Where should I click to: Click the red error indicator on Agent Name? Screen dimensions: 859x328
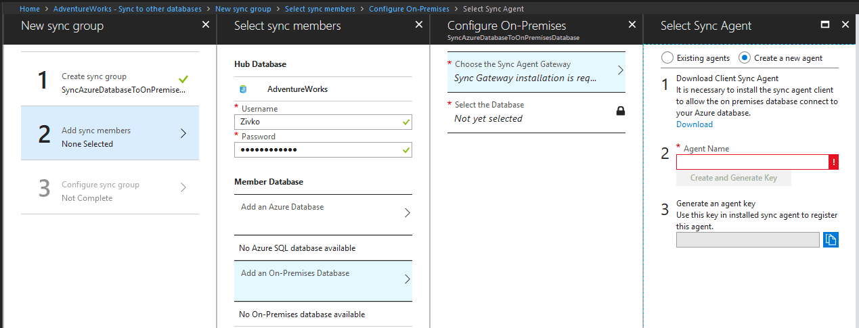834,162
